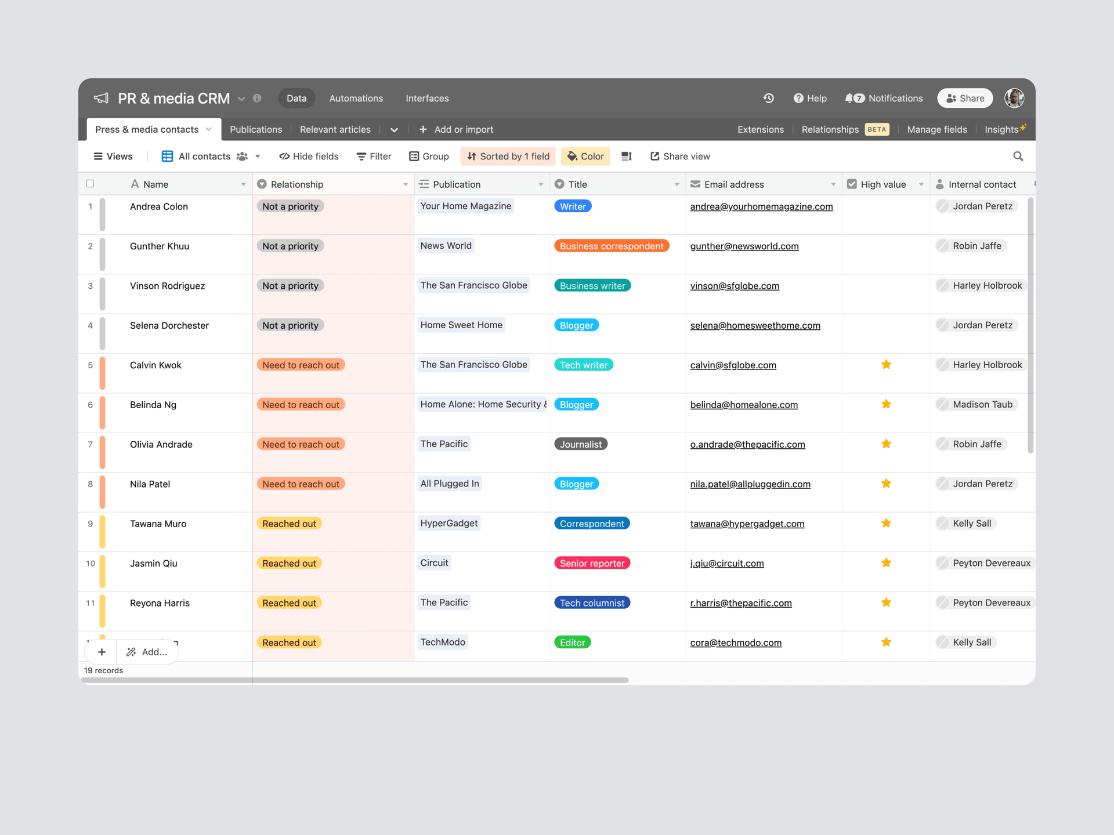The height and width of the screenshot is (835, 1114).
Task: Open the Relevant articles table tab
Action: point(335,129)
